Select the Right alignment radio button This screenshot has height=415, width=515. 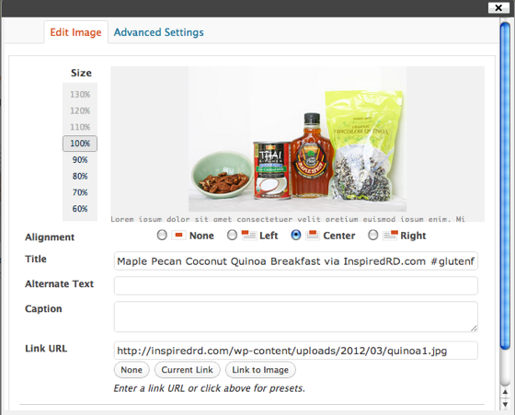point(373,235)
